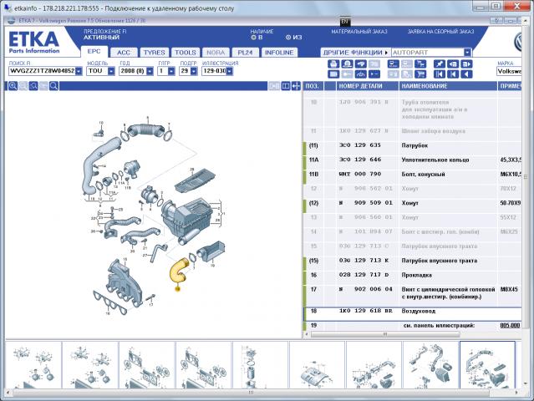Switch to the ACC tab
The height and width of the screenshot is (401, 534).
click(x=124, y=53)
